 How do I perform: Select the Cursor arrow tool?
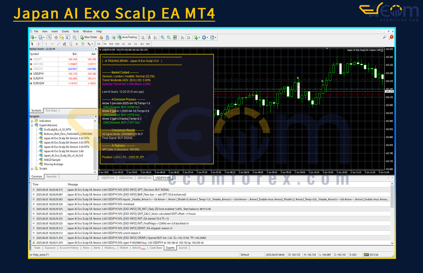[x=32, y=44]
